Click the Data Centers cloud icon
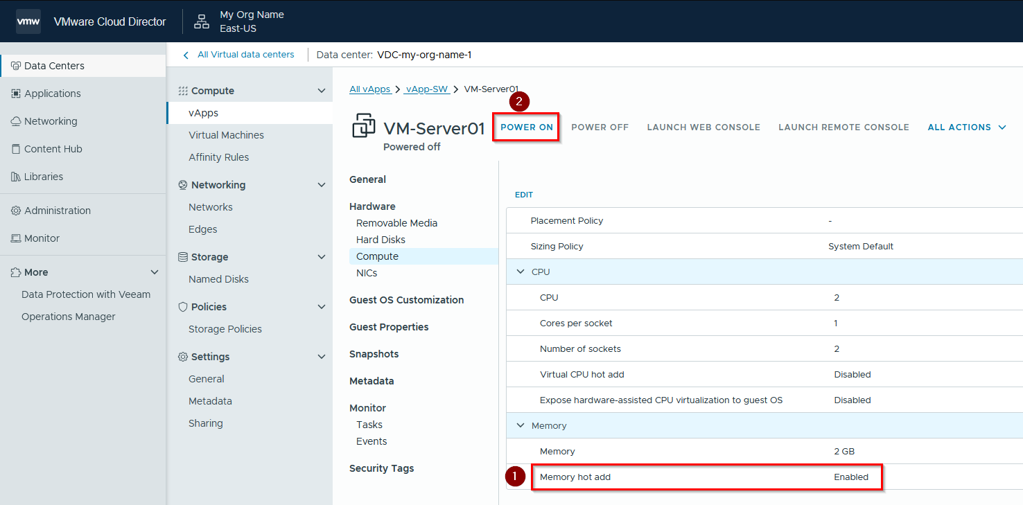 click(x=17, y=66)
